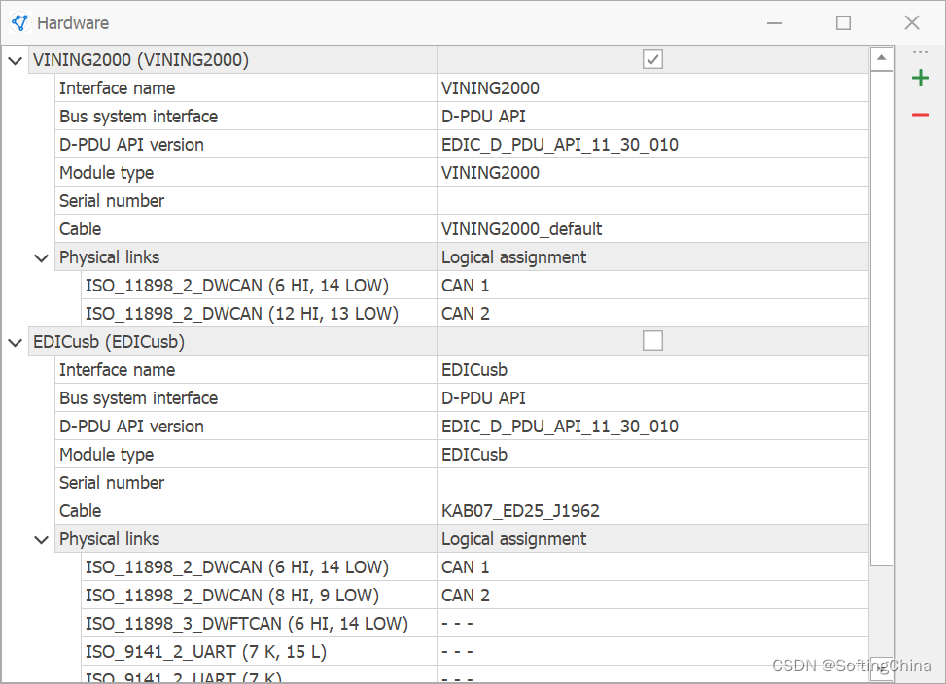Collapse the VINING2000 hardware node
Image resolution: width=946 pixels, height=684 pixels.
(x=15, y=60)
